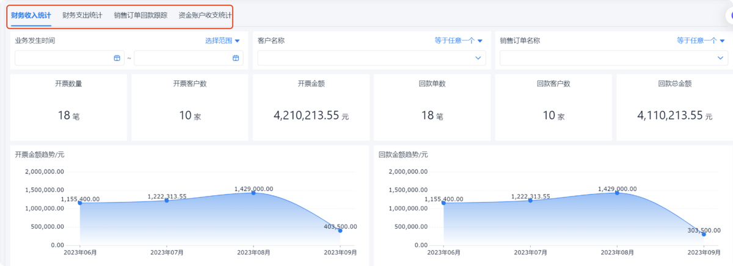
Task: Click the start date calendar icon
Action: (117, 58)
